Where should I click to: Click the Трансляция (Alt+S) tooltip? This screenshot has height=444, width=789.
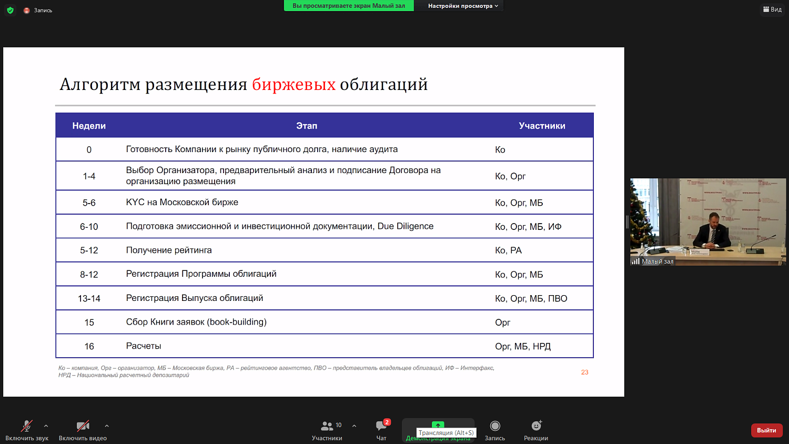coord(446,432)
